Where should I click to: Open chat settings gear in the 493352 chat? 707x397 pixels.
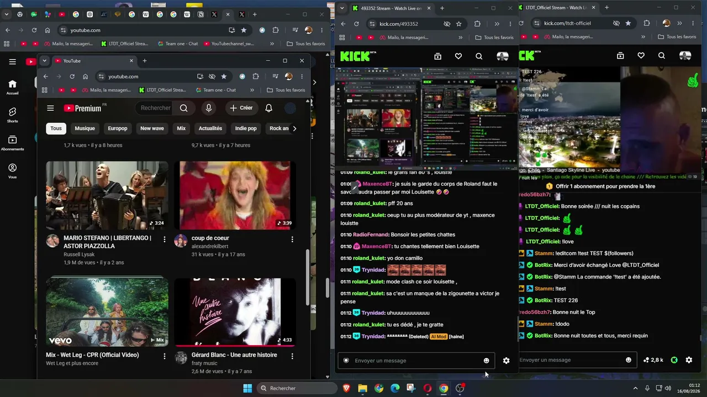tap(506, 361)
